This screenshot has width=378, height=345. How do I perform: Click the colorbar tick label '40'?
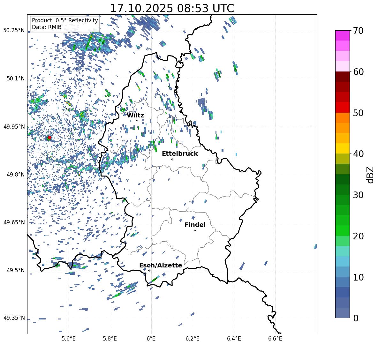(x=358, y=154)
